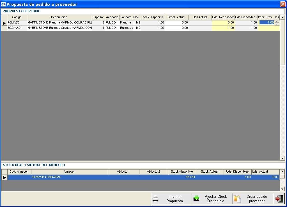287x207 pixels.
Task: Click the Stock Disponible column header
Action: click(x=153, y=17)
